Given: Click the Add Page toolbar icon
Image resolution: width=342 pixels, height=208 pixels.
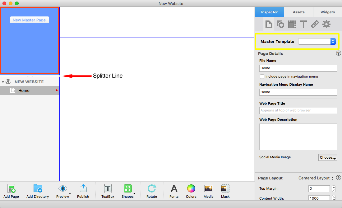Looking at the screenshot, I should 12,189.
